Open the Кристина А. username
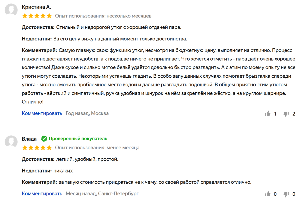This screenshot has width=300, height=204. click(36, 7)
